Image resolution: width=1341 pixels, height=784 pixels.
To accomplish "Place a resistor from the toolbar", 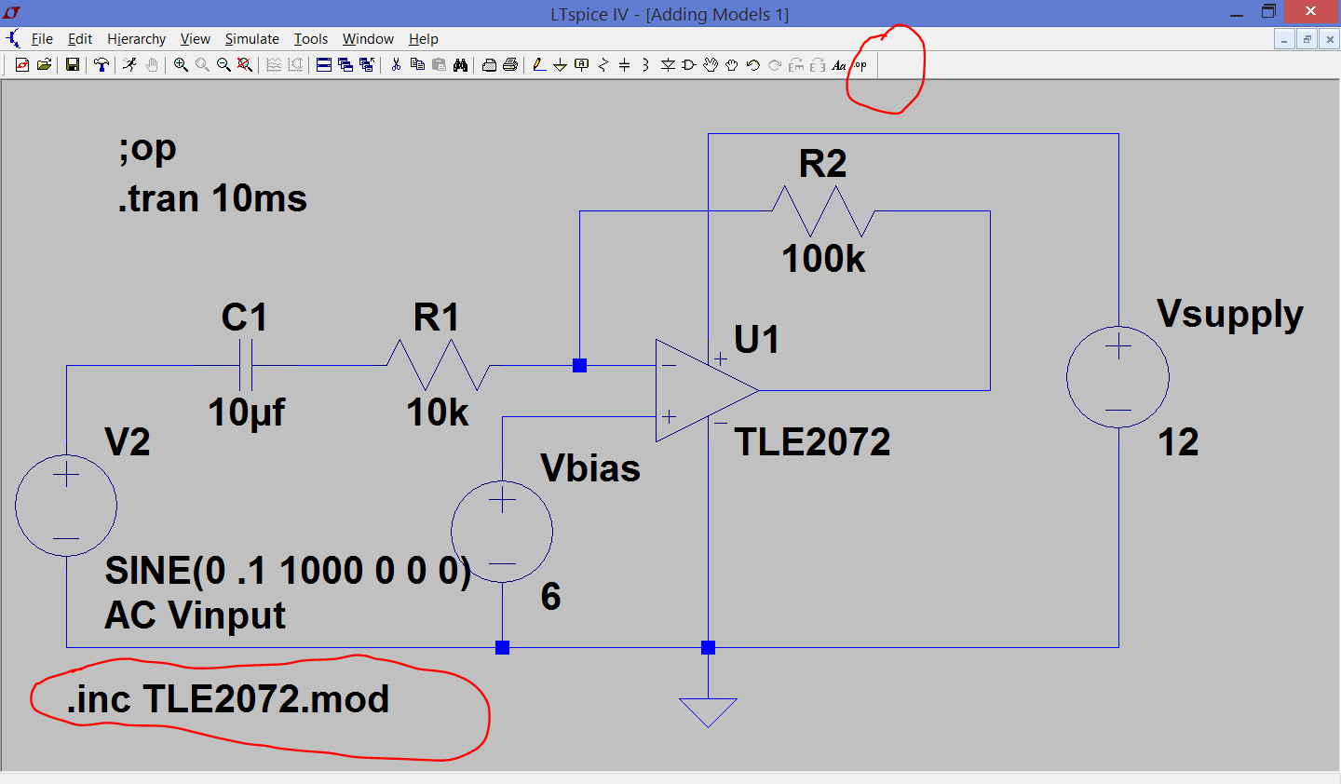I will click(x=603, y=65).
